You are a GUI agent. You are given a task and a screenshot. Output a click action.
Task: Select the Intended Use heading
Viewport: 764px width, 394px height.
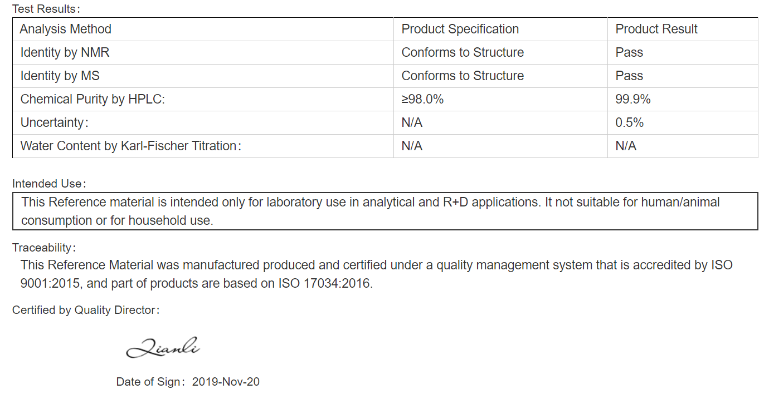[49, 184]
